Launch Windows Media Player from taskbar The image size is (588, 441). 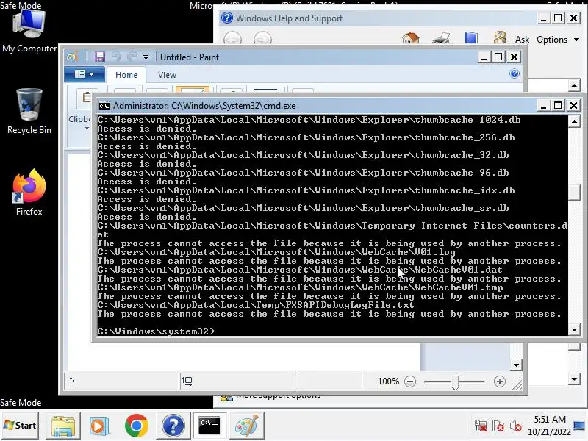coord(99,426)
